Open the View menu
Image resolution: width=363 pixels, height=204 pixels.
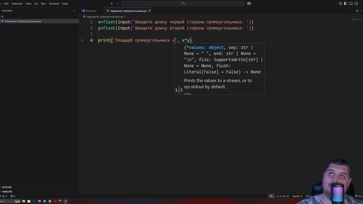click(28, 3)
